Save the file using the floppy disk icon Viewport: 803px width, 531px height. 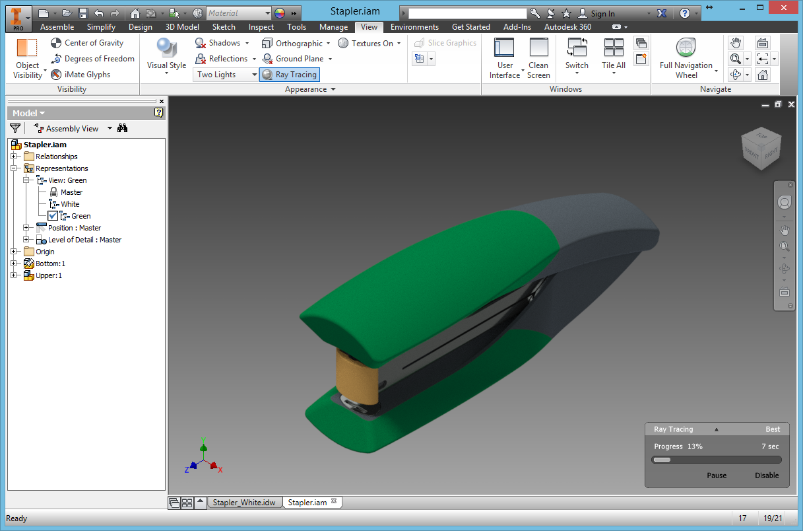point(83,13)
